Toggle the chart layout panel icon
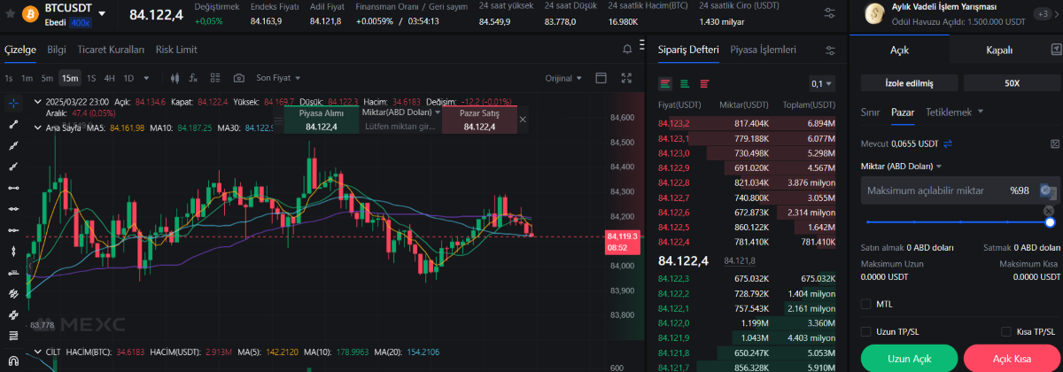The height and width of the screenshot is (372, 1063). [601, 78]
